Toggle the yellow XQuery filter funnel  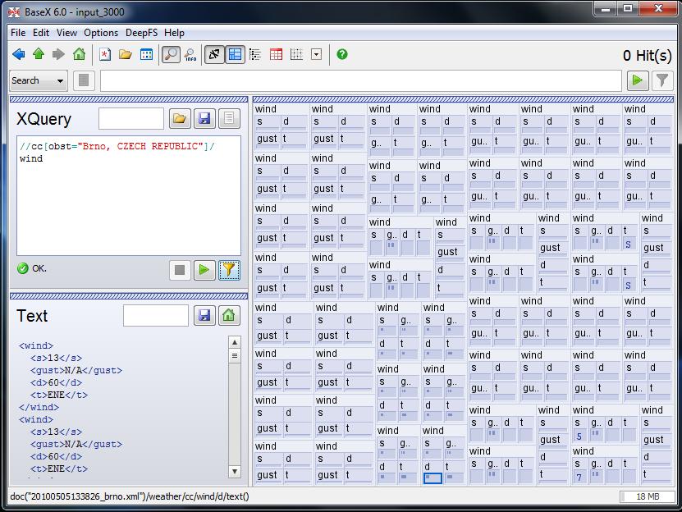click(x=229, y=270)
